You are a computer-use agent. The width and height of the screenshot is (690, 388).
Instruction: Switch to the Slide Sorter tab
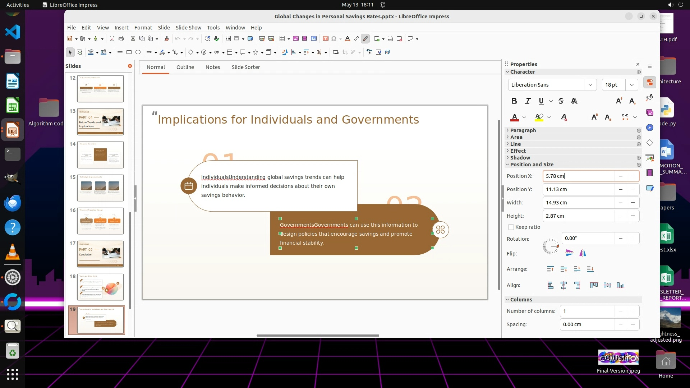coord(245,67)
